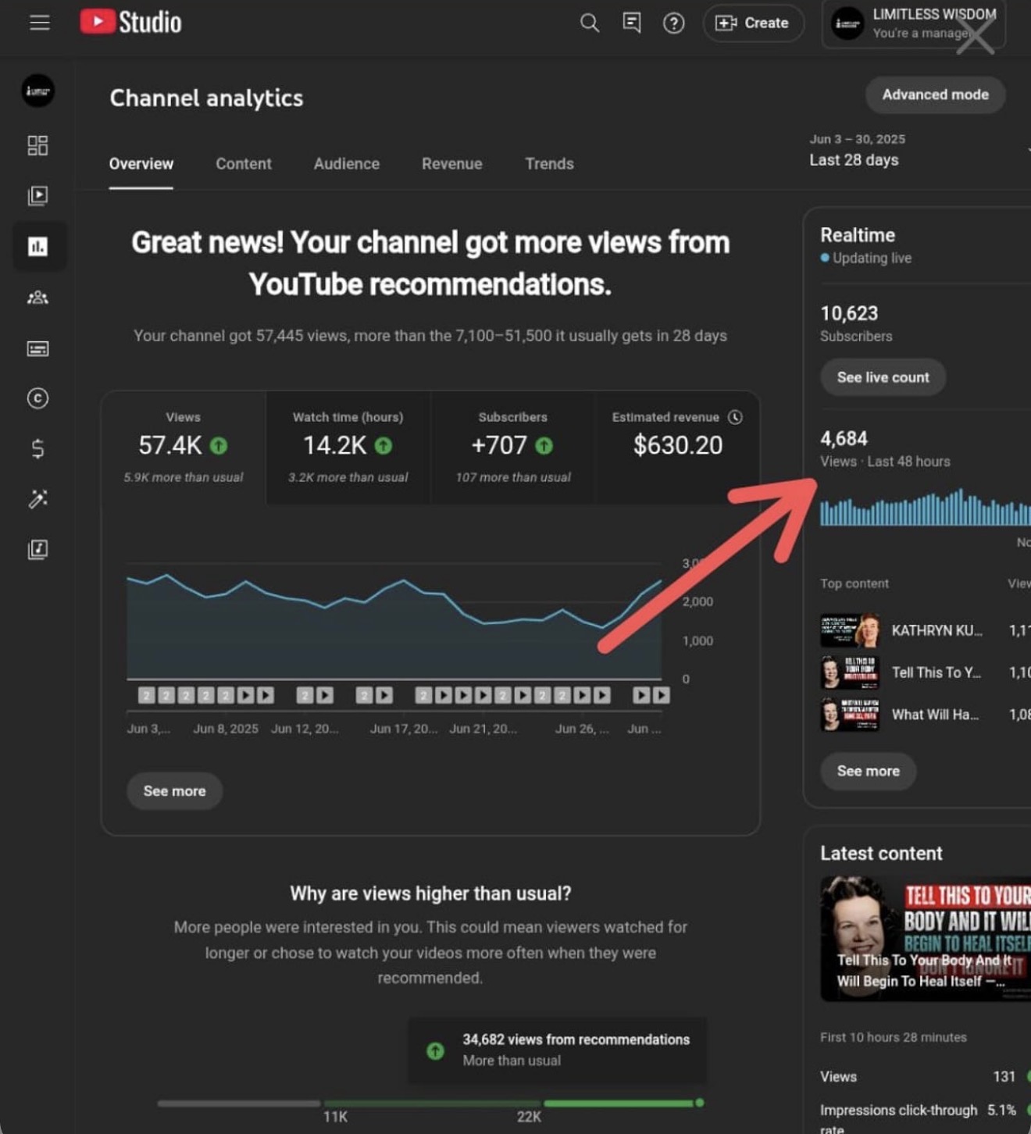Click the Views 131 row in Latest content

pos(925,1076)
